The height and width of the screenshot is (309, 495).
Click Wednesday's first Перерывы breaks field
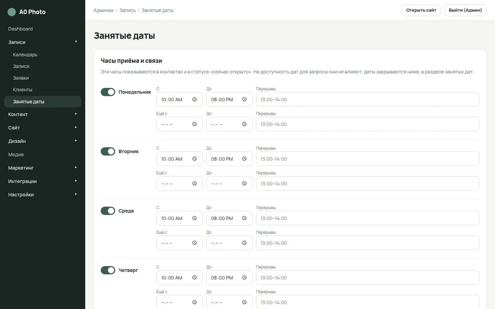point(368,218)
